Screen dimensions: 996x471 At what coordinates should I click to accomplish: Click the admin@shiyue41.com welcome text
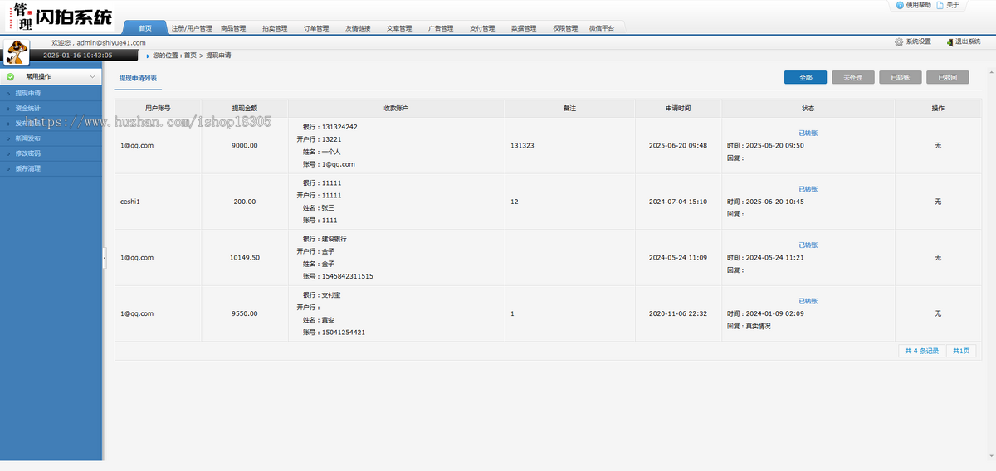point(99,42)
